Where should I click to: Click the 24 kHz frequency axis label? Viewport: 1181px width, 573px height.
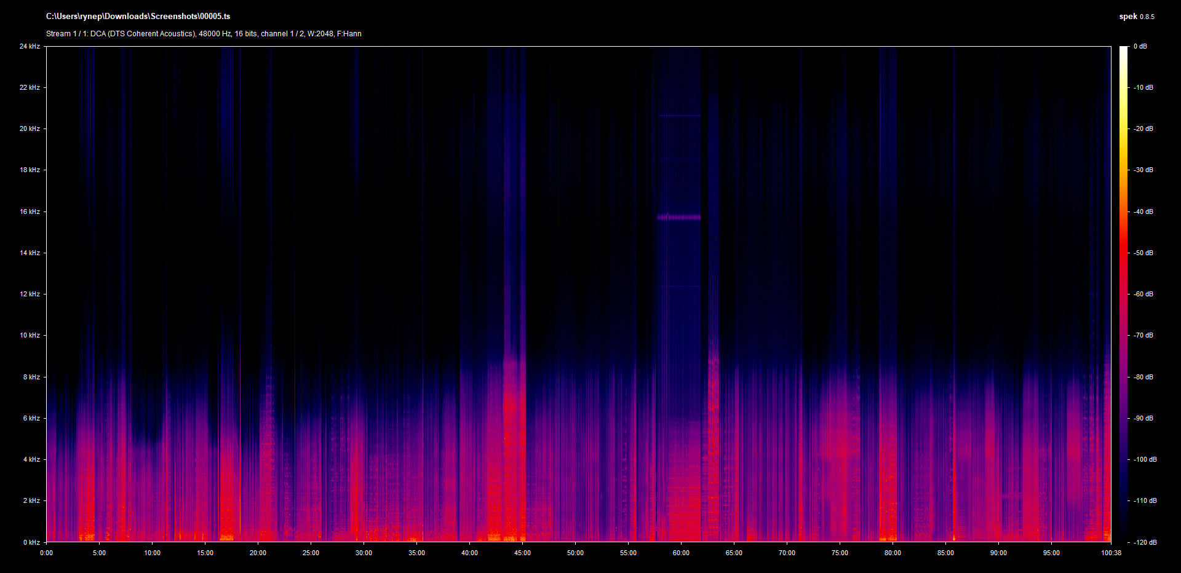click(x=30, y=47)
